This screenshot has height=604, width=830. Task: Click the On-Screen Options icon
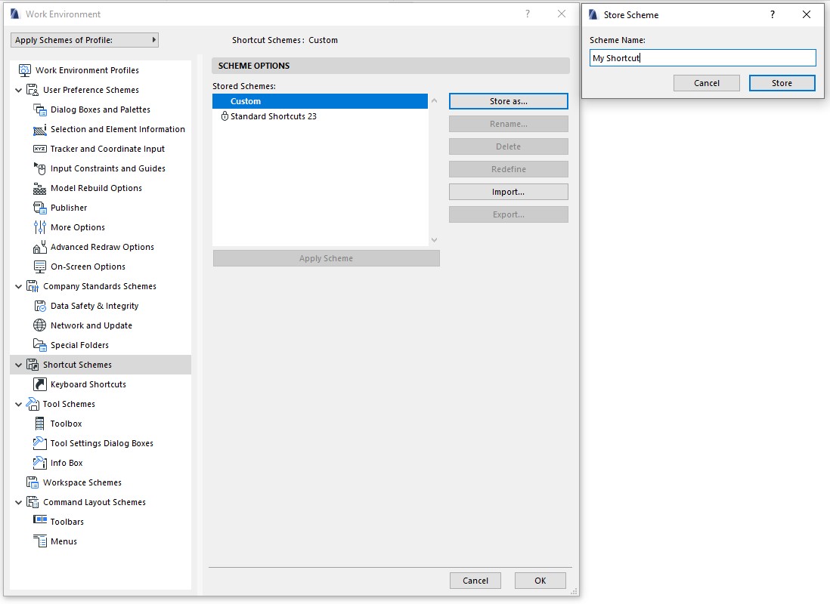[x=40, y=267]
